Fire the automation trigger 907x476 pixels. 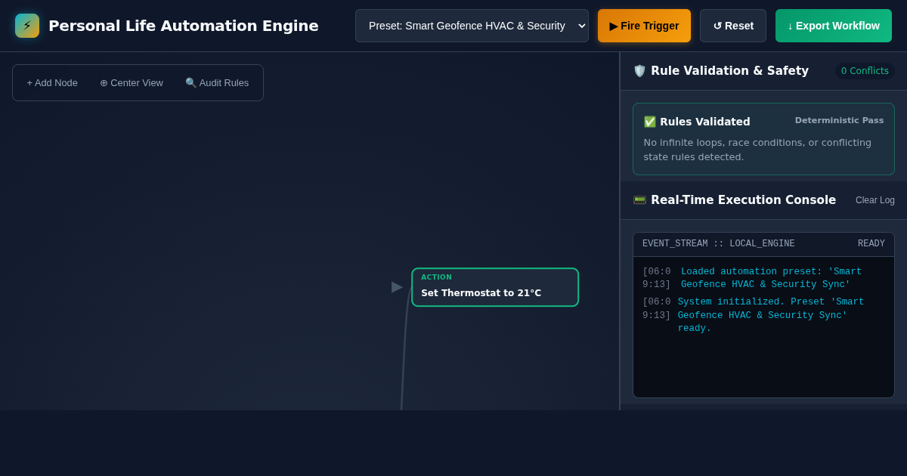[644, 26]
